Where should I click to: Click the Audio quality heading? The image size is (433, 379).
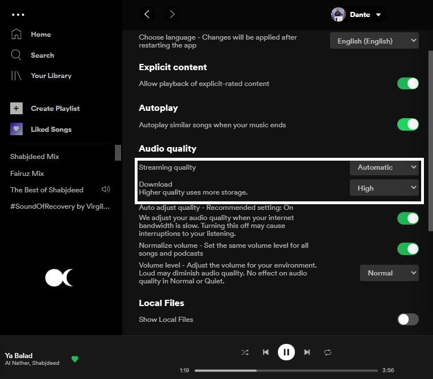pyautogui.click(x=168, y=149)
